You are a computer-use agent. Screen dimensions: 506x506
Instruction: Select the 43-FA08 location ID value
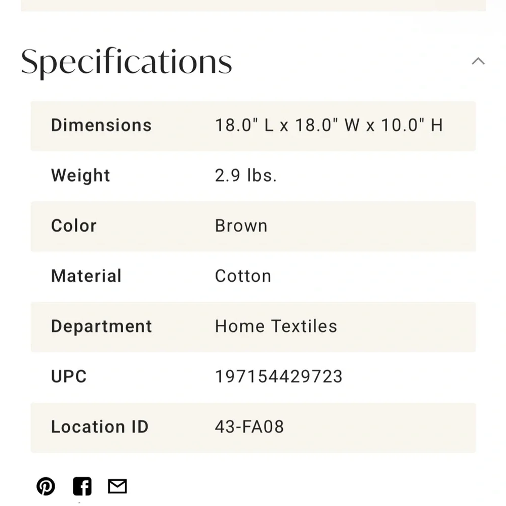249,427
